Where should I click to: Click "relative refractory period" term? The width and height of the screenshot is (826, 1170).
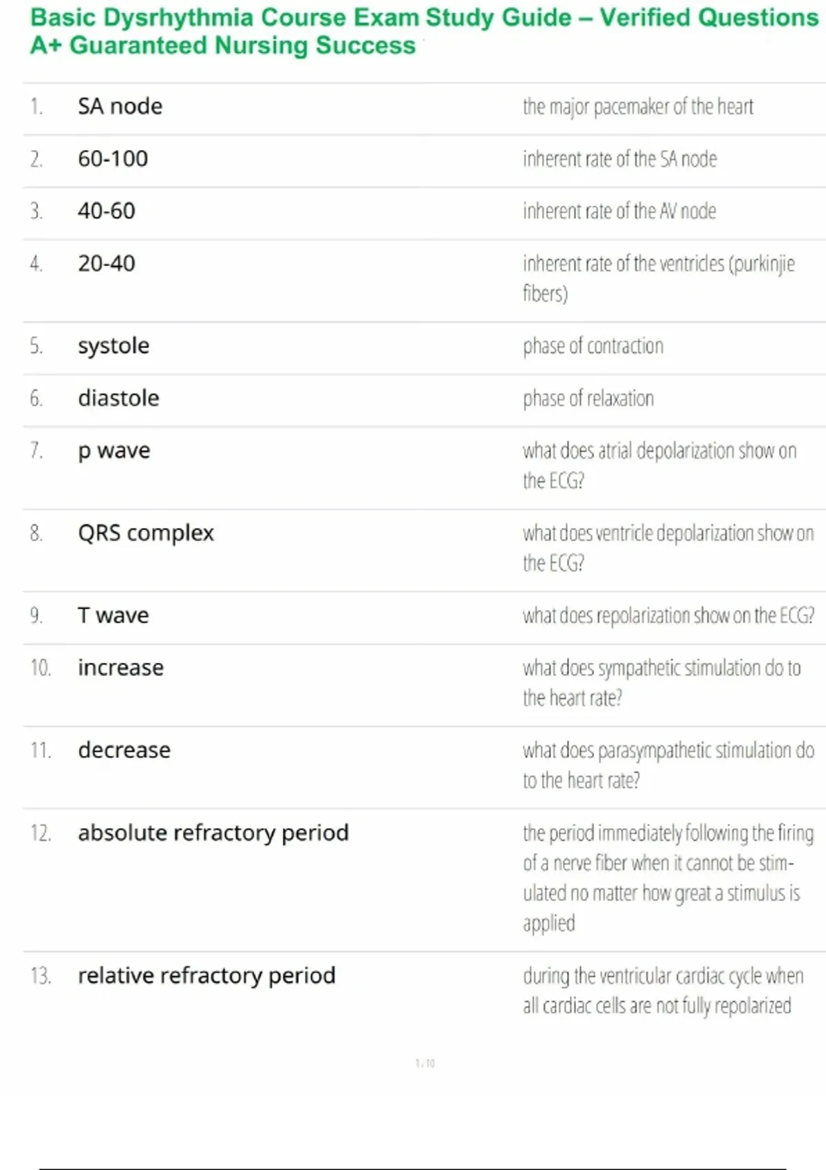click(x=206, y=976)
